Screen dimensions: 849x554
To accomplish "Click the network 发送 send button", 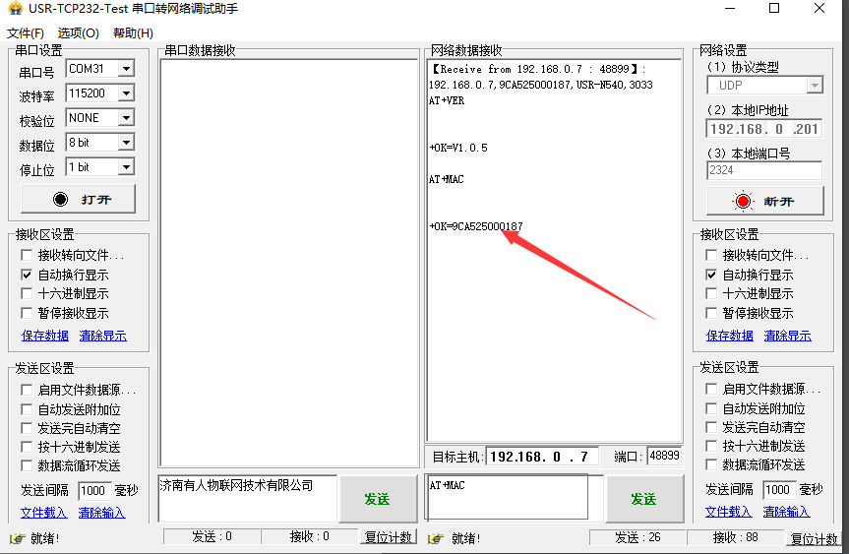I will (643, 499).
